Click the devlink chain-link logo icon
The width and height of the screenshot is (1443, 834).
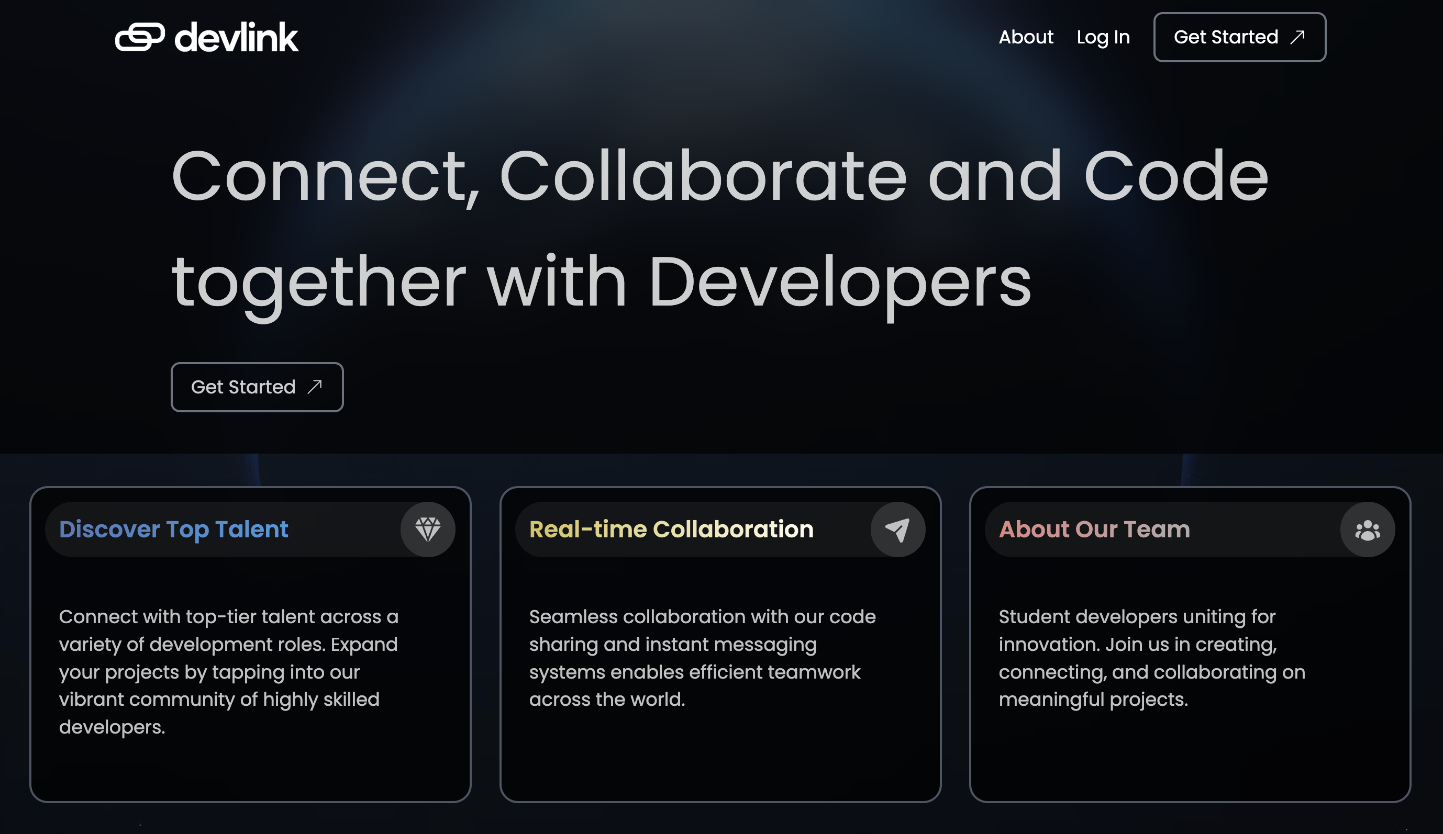(139, 38)
